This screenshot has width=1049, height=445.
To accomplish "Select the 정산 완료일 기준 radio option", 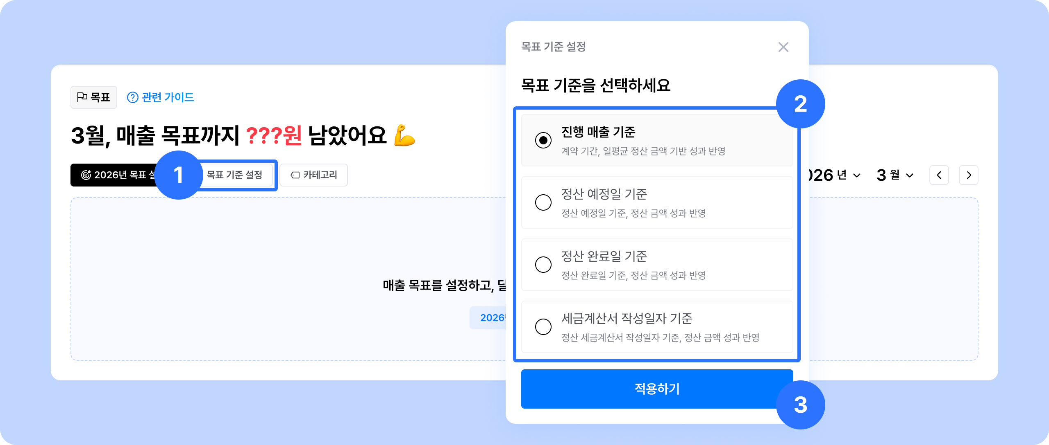I will (x=543, y=265).
